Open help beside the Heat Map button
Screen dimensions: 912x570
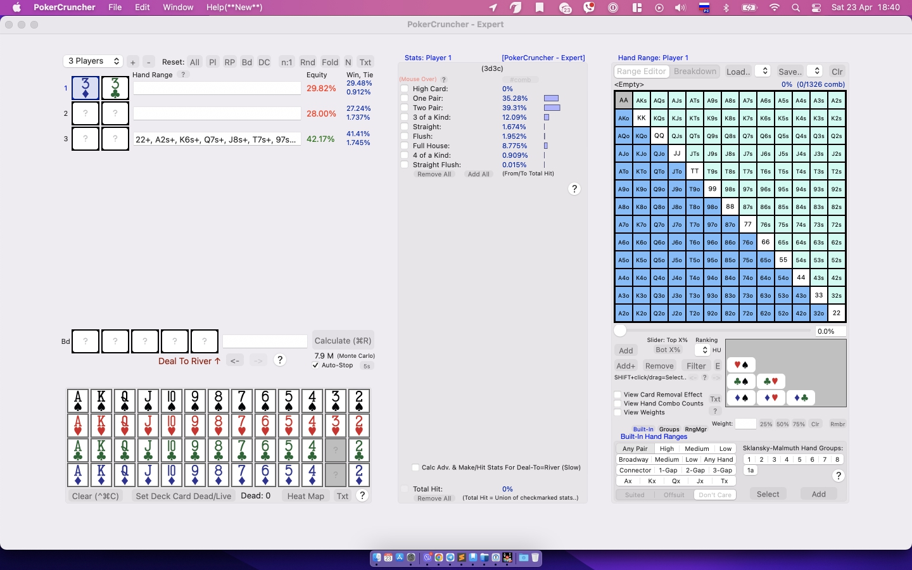(362, 496)
